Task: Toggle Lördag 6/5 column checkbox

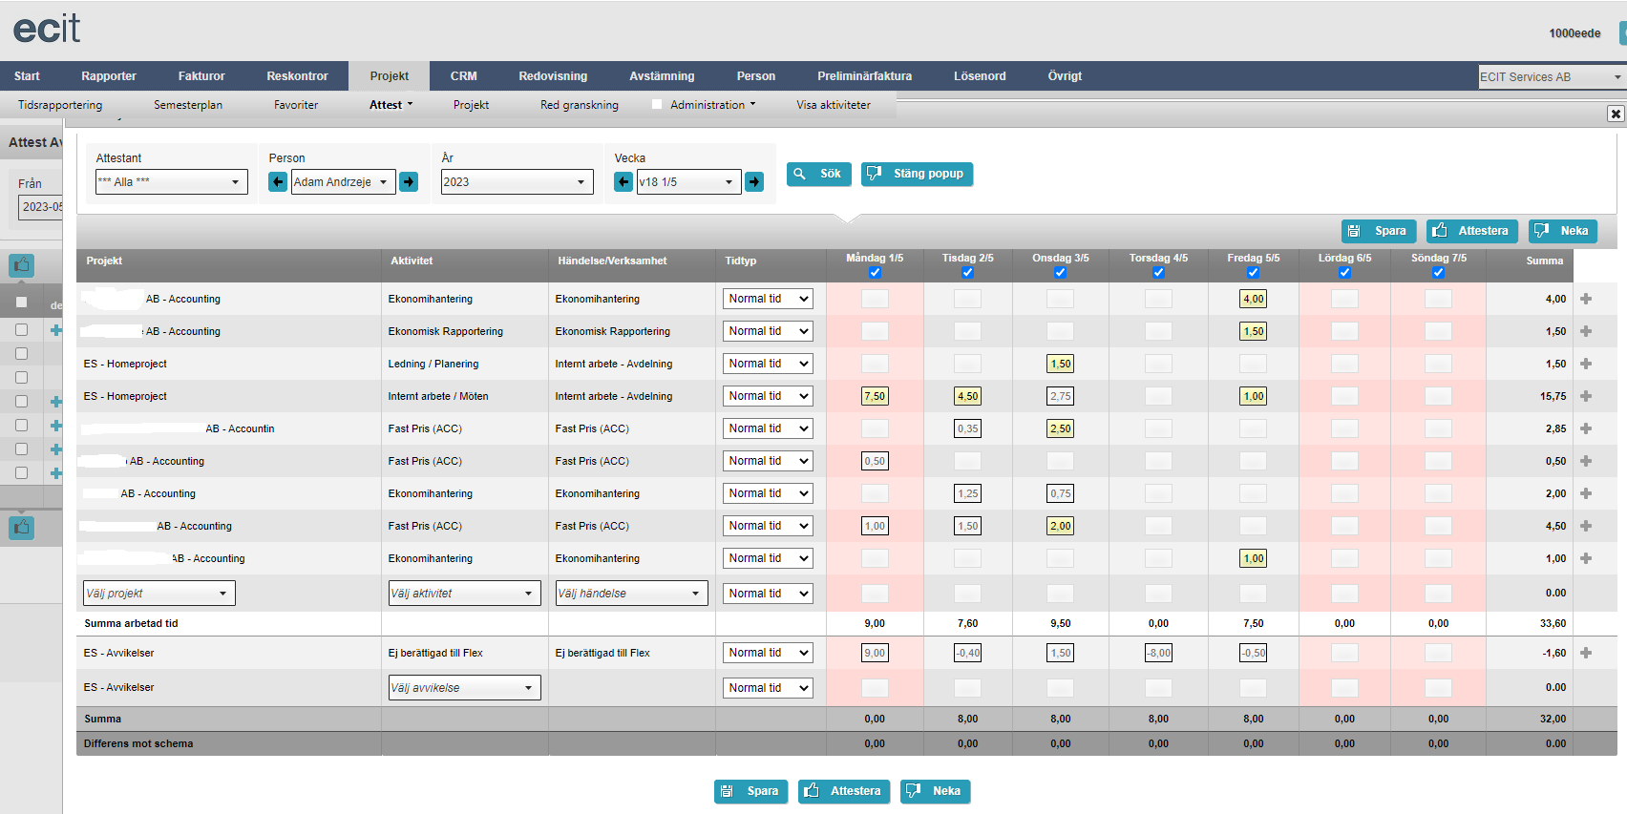Action: [x=1344, y=273]
